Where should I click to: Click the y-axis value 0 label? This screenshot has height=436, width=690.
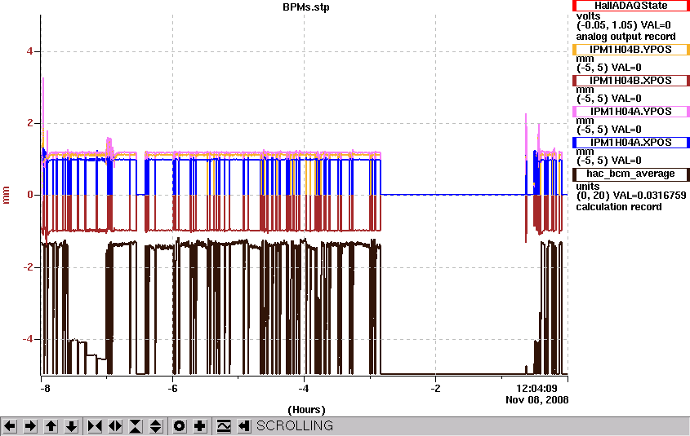29,195
